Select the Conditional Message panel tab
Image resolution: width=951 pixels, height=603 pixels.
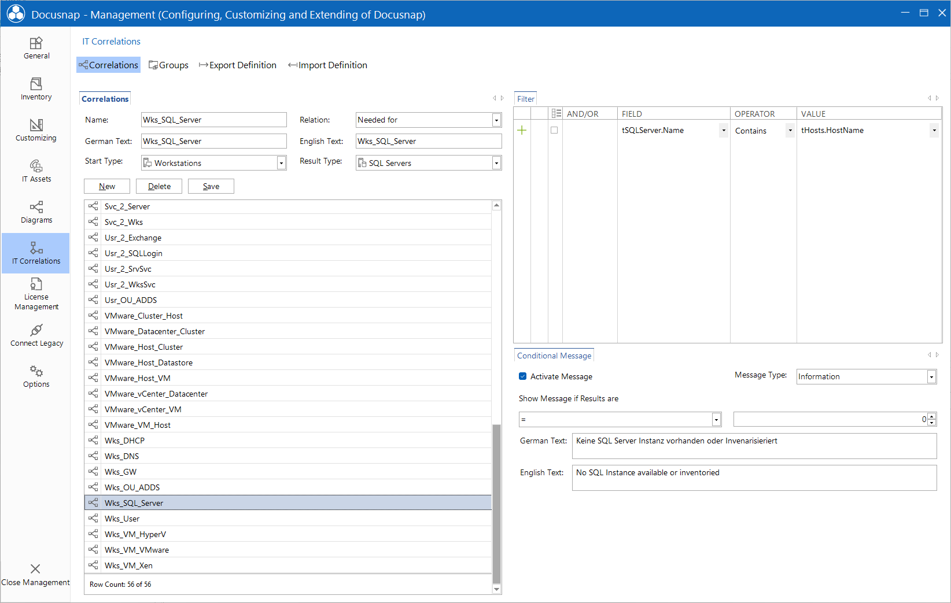(x=554, y=356)
